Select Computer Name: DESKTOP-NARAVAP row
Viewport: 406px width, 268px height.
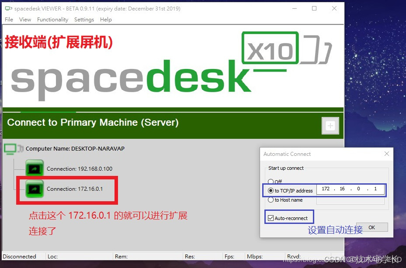click(75, 149)
